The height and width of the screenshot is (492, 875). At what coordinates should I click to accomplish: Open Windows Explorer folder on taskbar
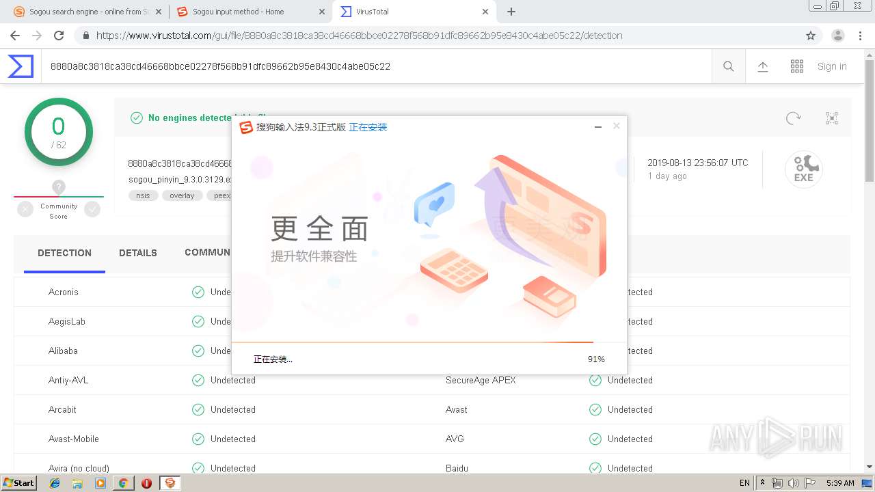(77, 483)
